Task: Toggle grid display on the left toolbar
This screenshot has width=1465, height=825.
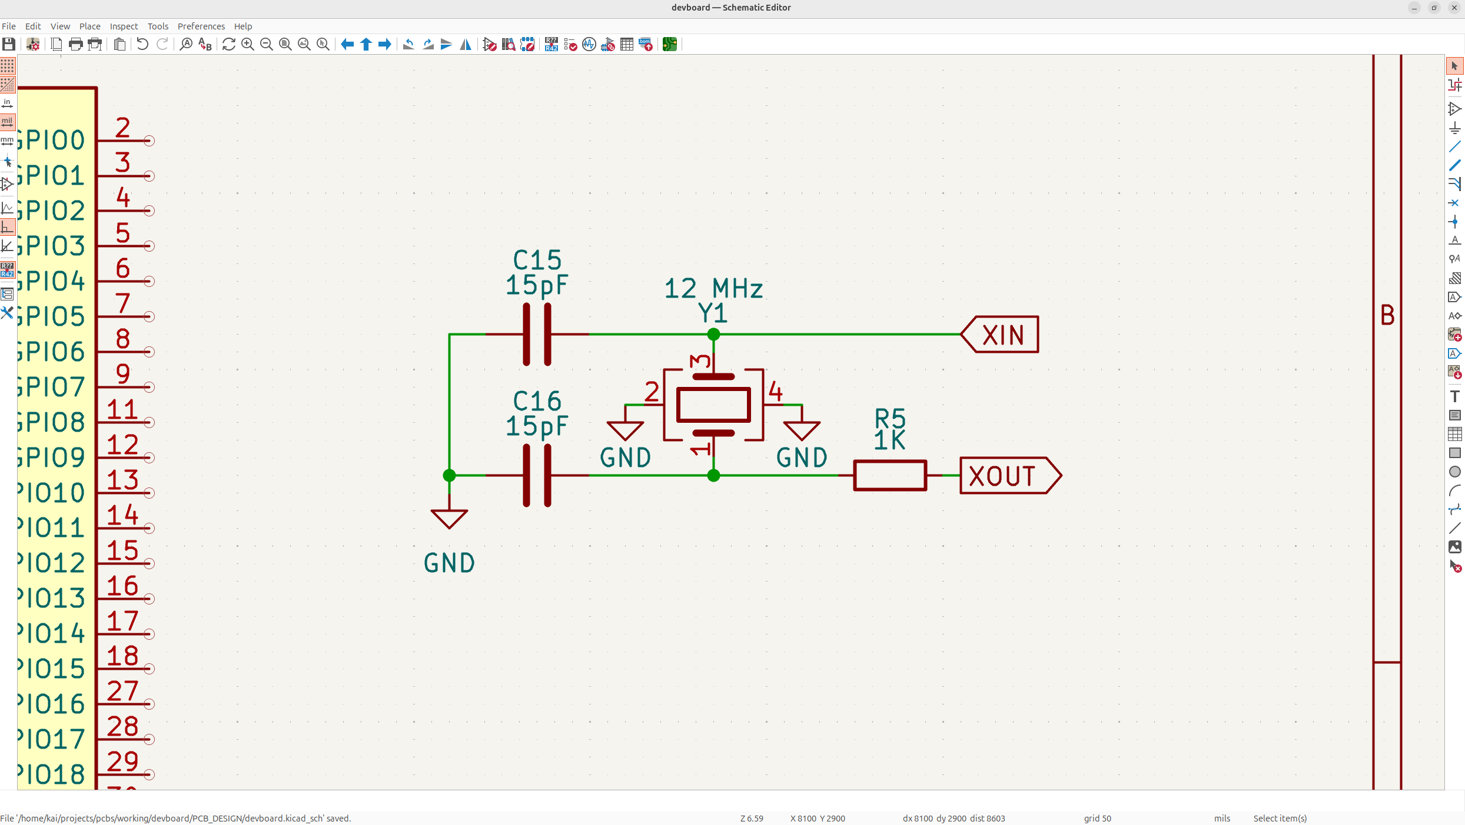Action: [x=8, y=65]
